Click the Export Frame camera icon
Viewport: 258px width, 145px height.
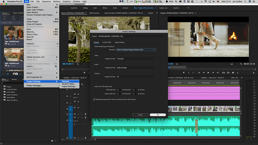[x=233, y=73]
